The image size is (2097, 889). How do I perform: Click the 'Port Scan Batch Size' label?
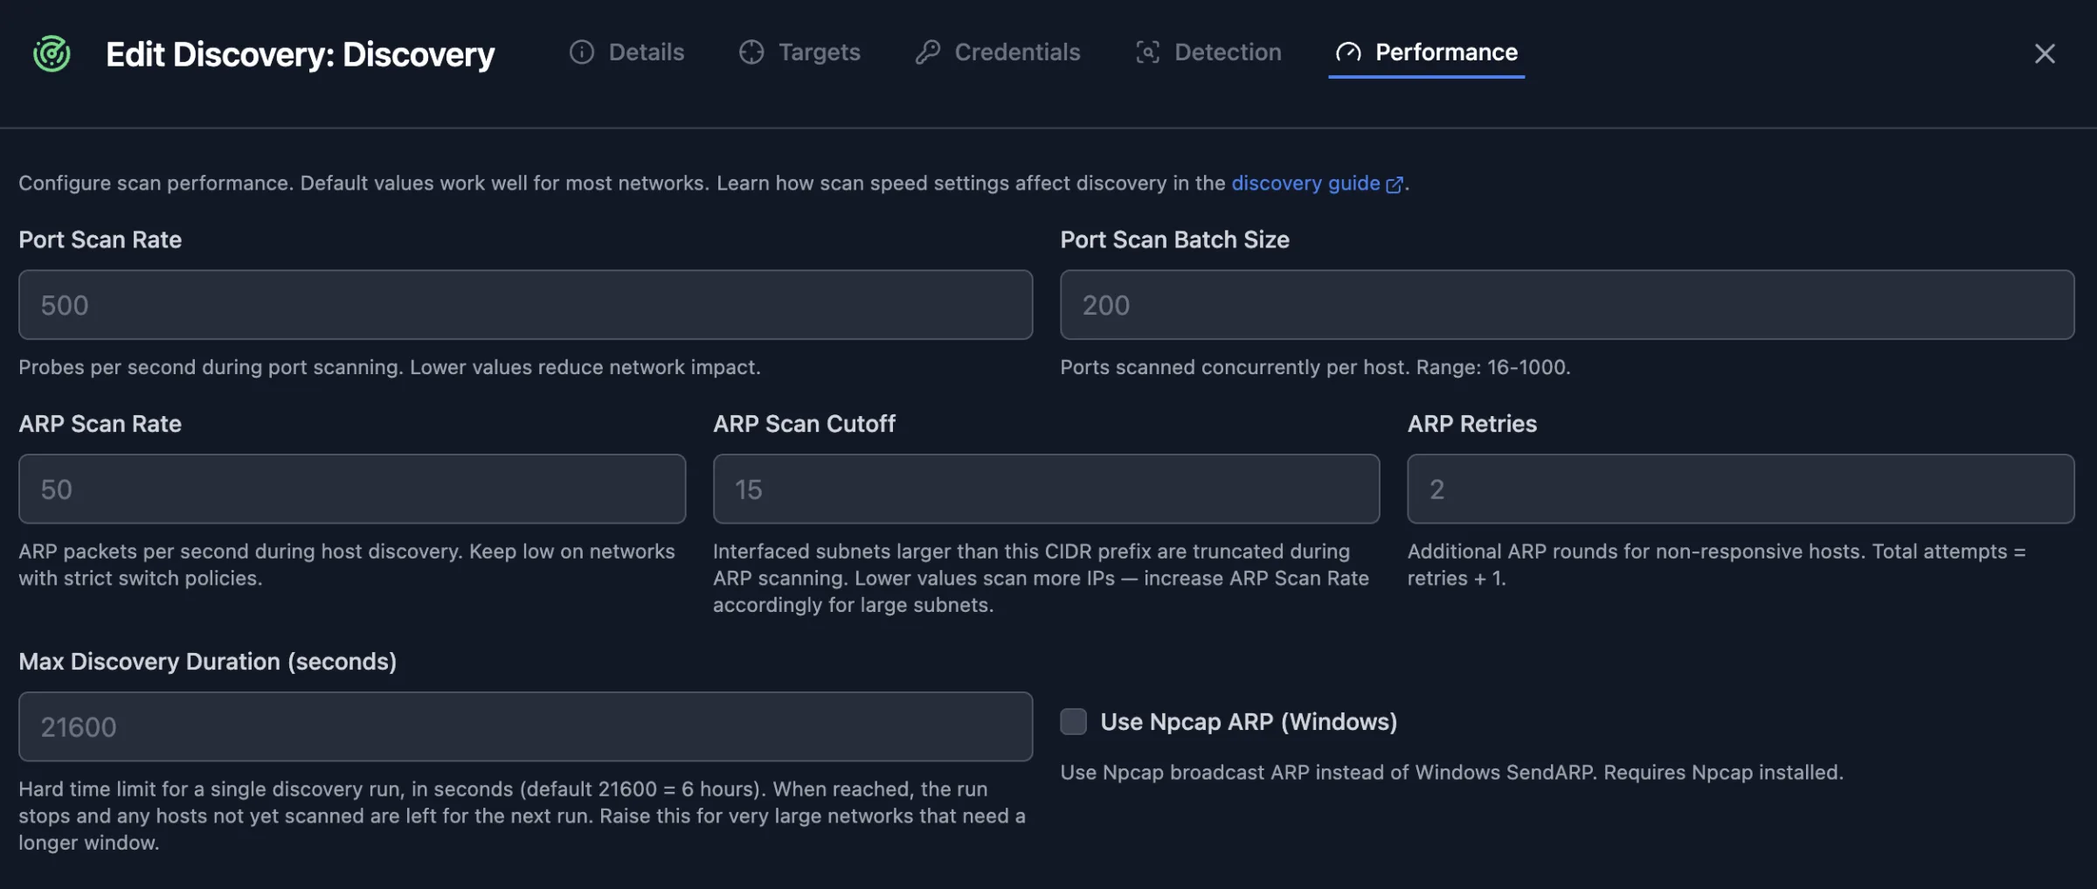click(1174, 240)
